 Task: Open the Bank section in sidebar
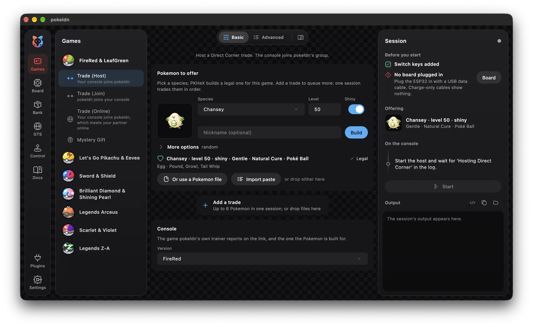coord(37,107)
